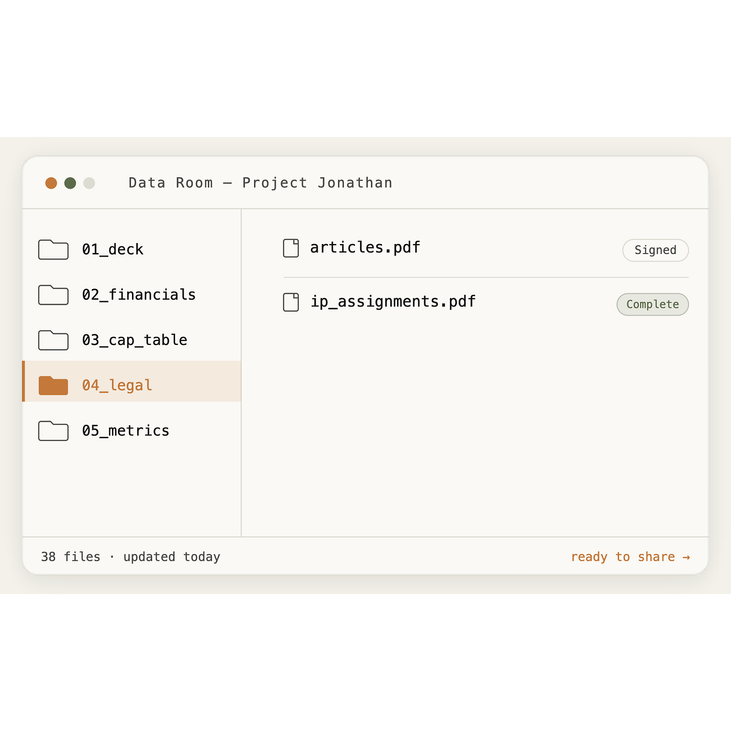Image resolution: width=731 pixels, height=731 pixels.
Task: Click the 05_metrics folder icon
Action: [53, 431]
